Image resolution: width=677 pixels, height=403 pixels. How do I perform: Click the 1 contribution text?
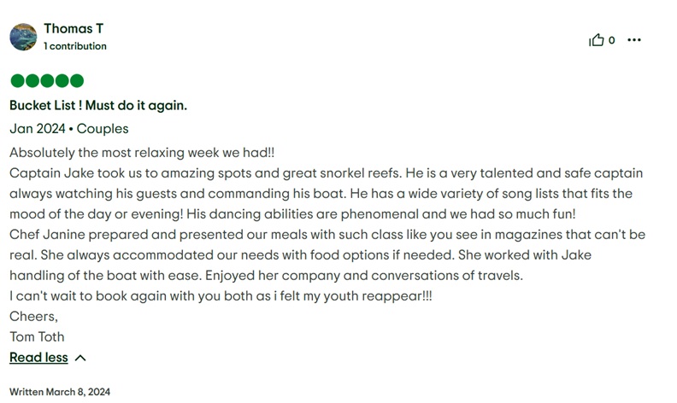[x=74, y=46]
